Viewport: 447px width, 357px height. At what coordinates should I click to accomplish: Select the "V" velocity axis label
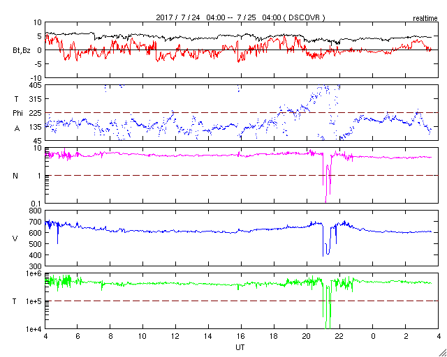coord(15,238)
